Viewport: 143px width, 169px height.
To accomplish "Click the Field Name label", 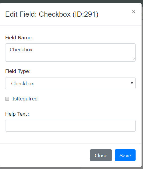I will 19,38.
